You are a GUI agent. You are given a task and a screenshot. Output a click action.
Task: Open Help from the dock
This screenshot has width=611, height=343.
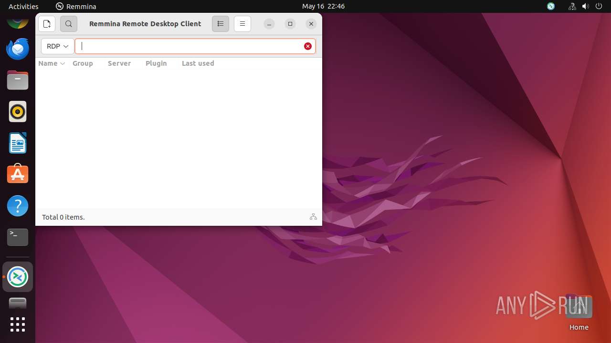click(18, 206)
